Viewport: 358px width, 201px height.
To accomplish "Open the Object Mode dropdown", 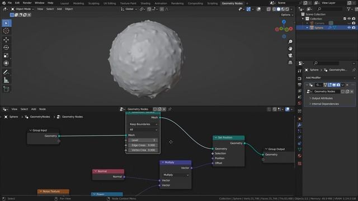I will coord(22,9).
